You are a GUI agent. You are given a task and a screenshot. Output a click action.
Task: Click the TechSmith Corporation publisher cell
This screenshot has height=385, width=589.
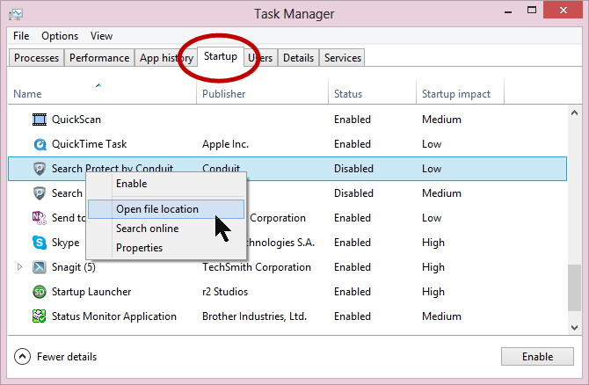(x=257, y=267)
